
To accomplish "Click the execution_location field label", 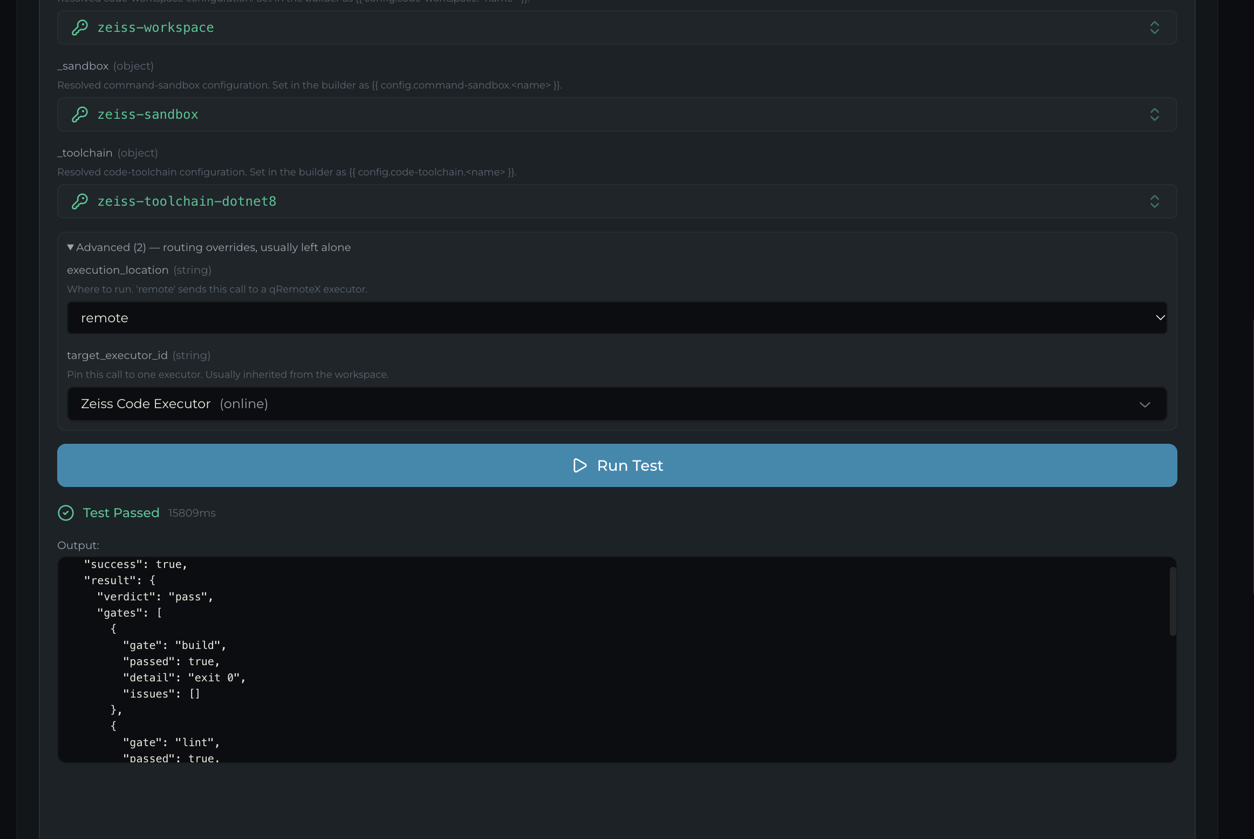I will click(118, 270).
